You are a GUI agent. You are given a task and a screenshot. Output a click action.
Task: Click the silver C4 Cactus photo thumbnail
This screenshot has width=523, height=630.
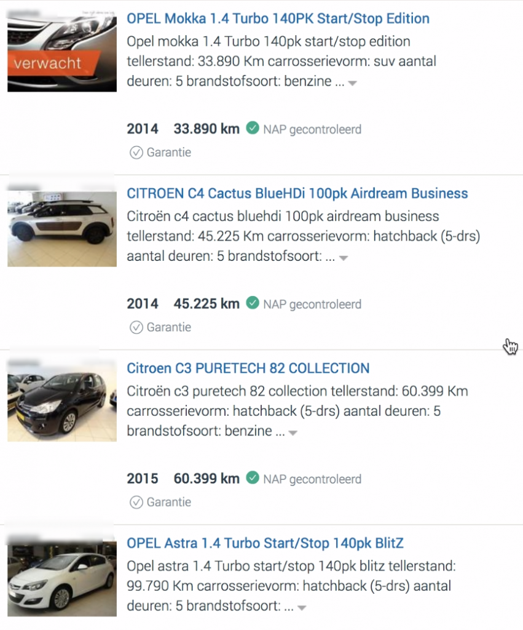pos(62,228)
